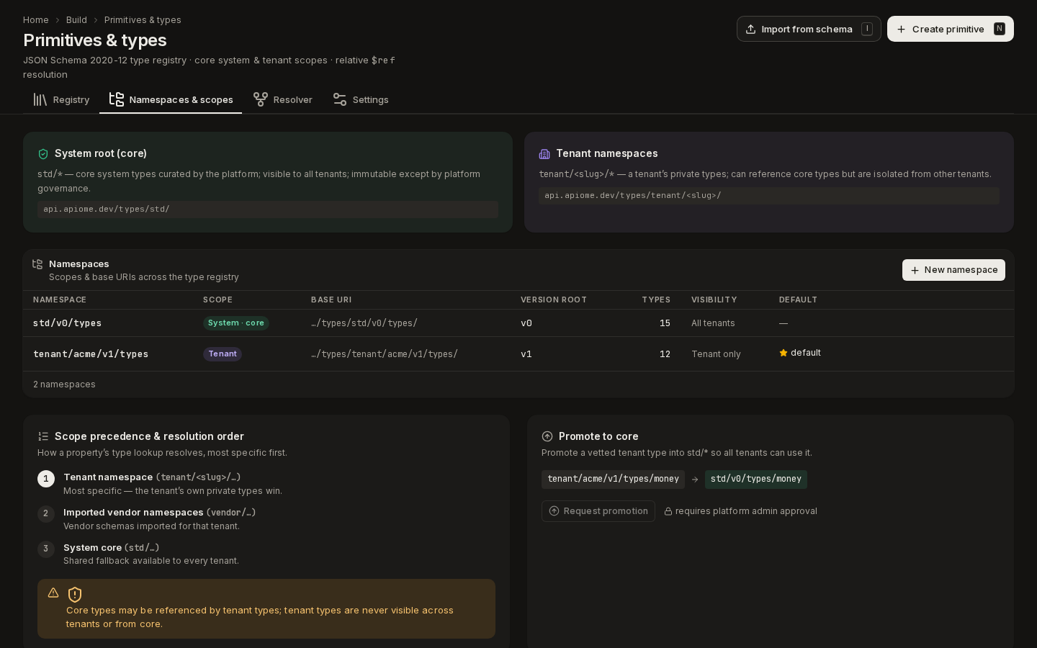1037x648 pixels.
Task: Open the Settings tab
Action: tap(360, 99)
